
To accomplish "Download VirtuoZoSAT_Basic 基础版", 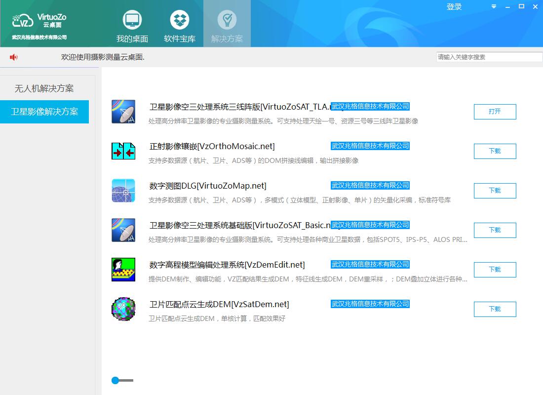I will pyautogui.click(x=495, y=230).
